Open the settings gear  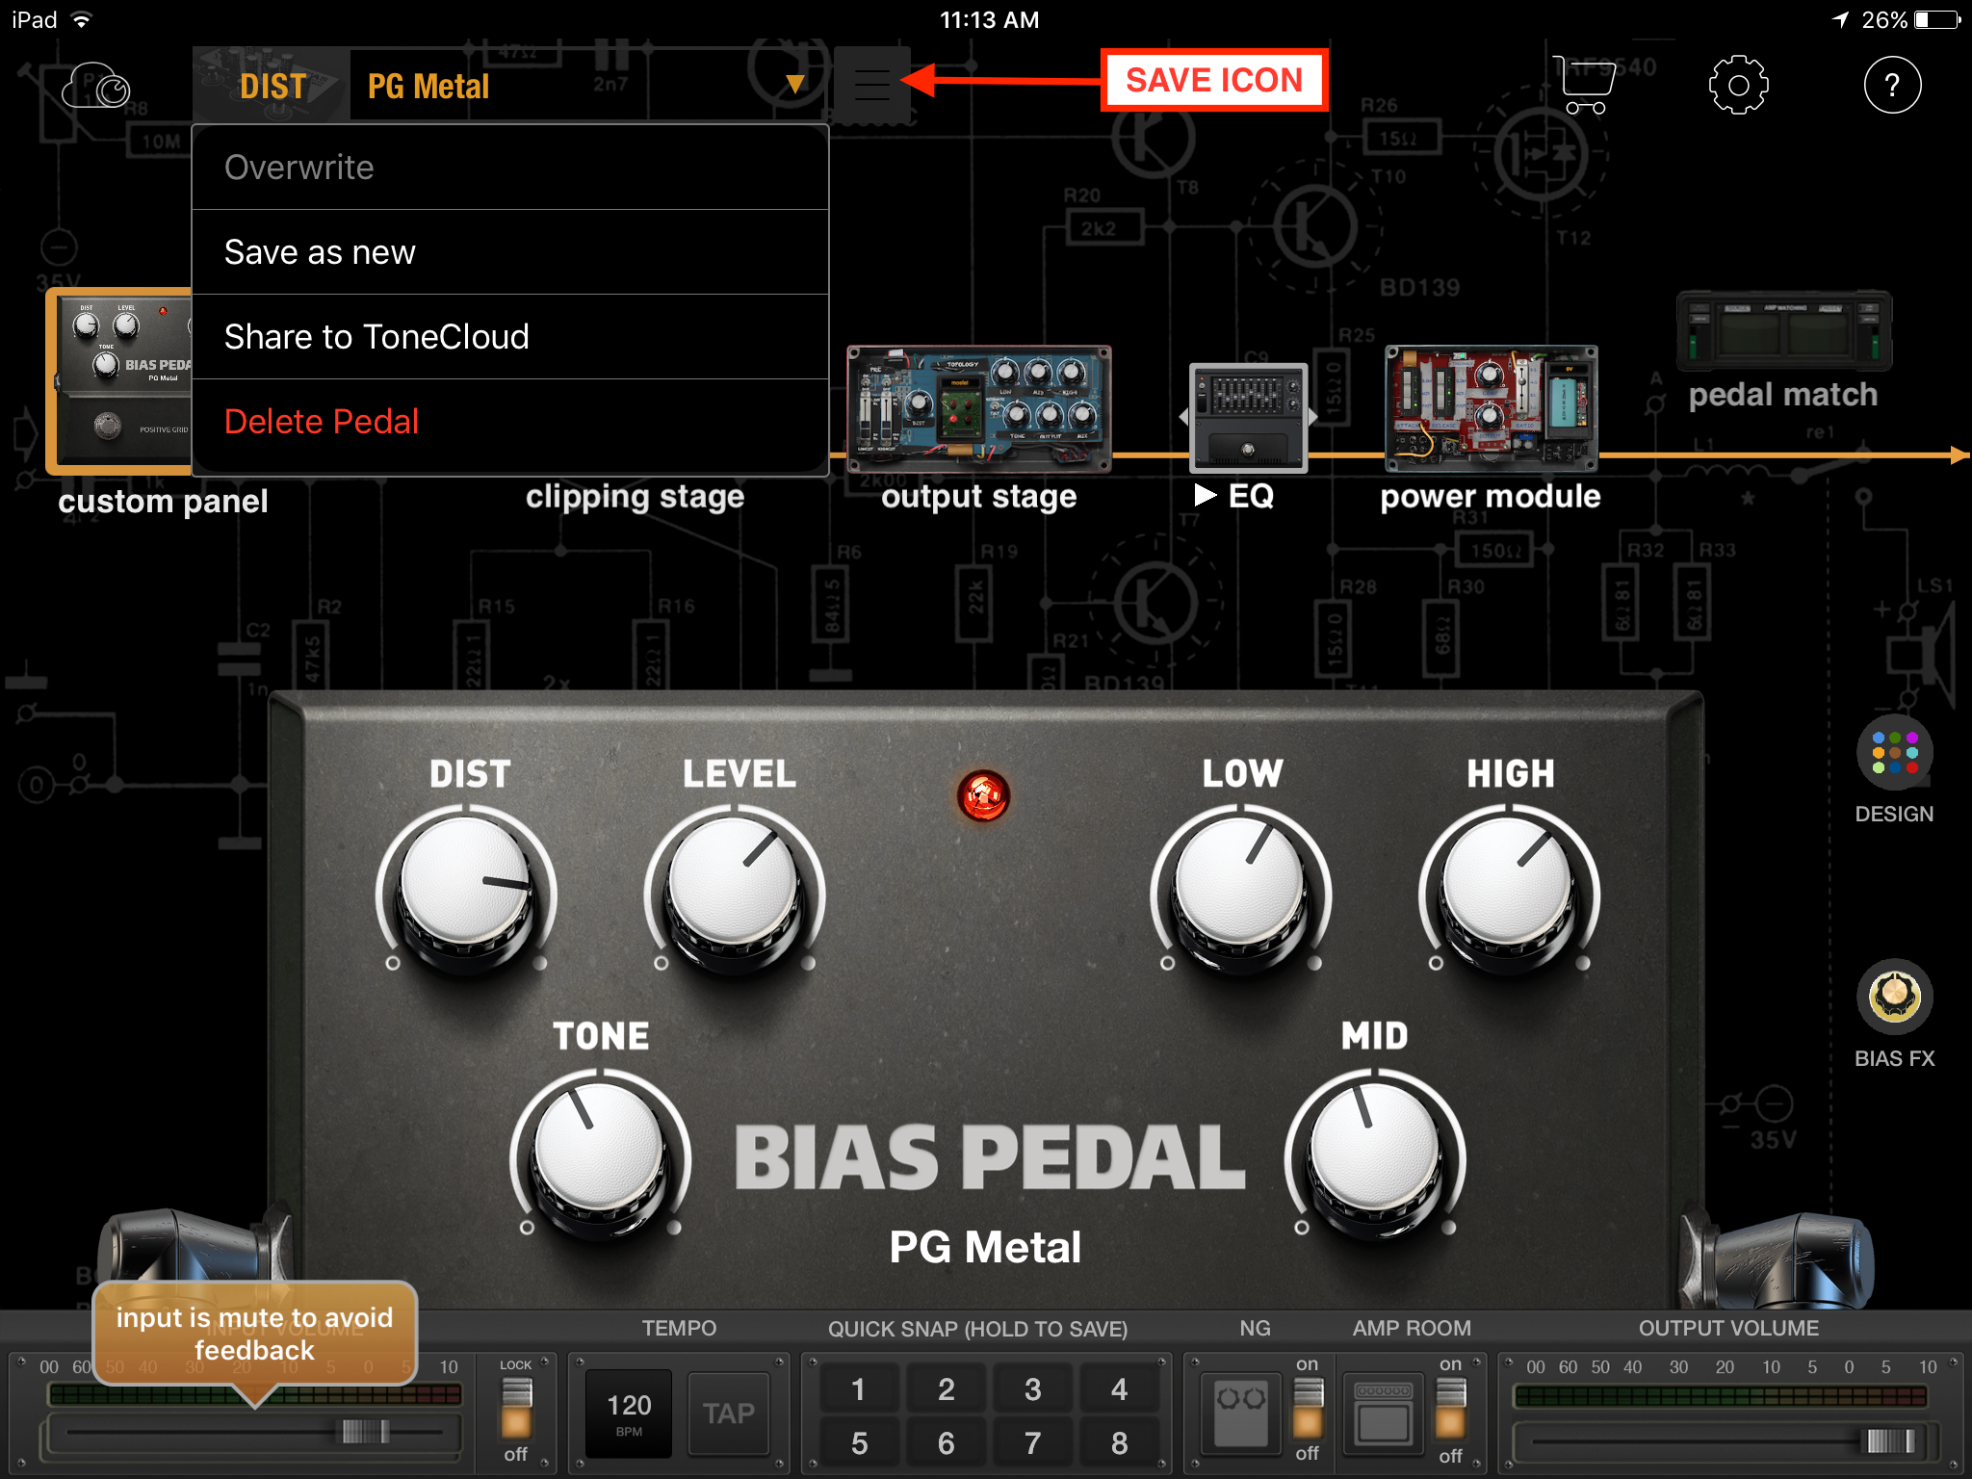coord(1738,85)
